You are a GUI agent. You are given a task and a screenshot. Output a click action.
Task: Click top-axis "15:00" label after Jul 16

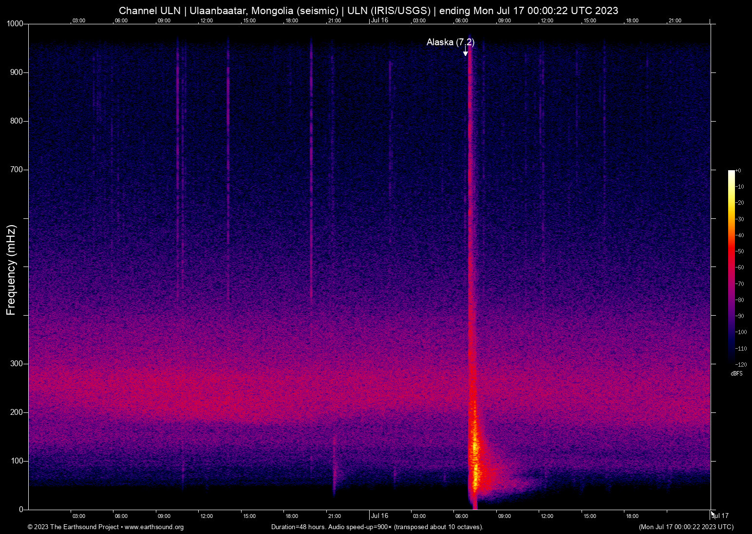[x=590, y=20]
